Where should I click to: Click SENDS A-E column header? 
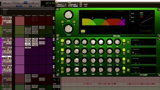click(42, 15)
